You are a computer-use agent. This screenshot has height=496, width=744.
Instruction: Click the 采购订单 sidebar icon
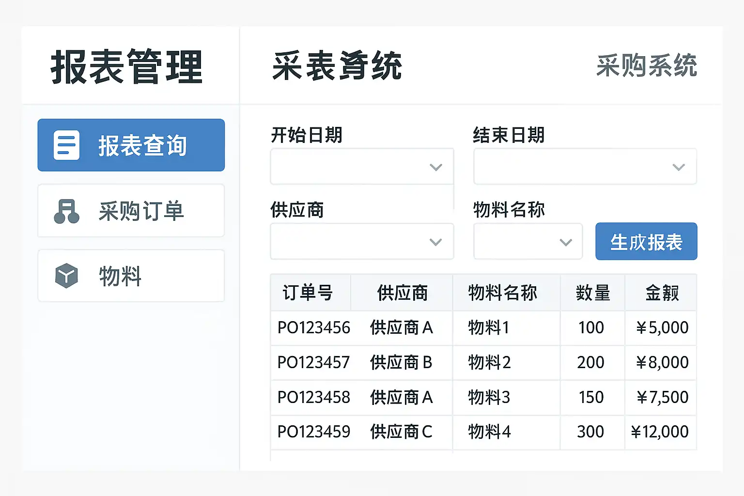click(x=66, y=211)
